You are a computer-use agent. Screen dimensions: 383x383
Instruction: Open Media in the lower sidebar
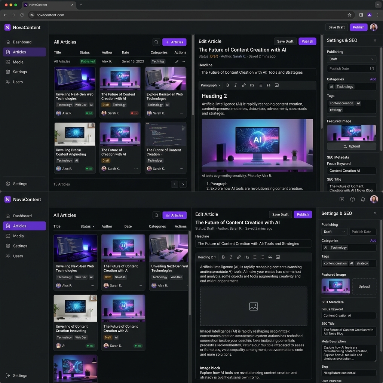24,236
